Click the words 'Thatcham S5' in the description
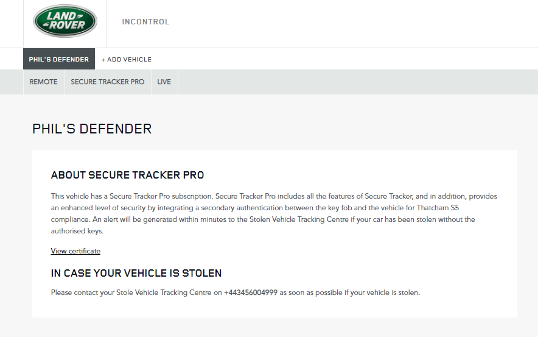 [438, 208]
